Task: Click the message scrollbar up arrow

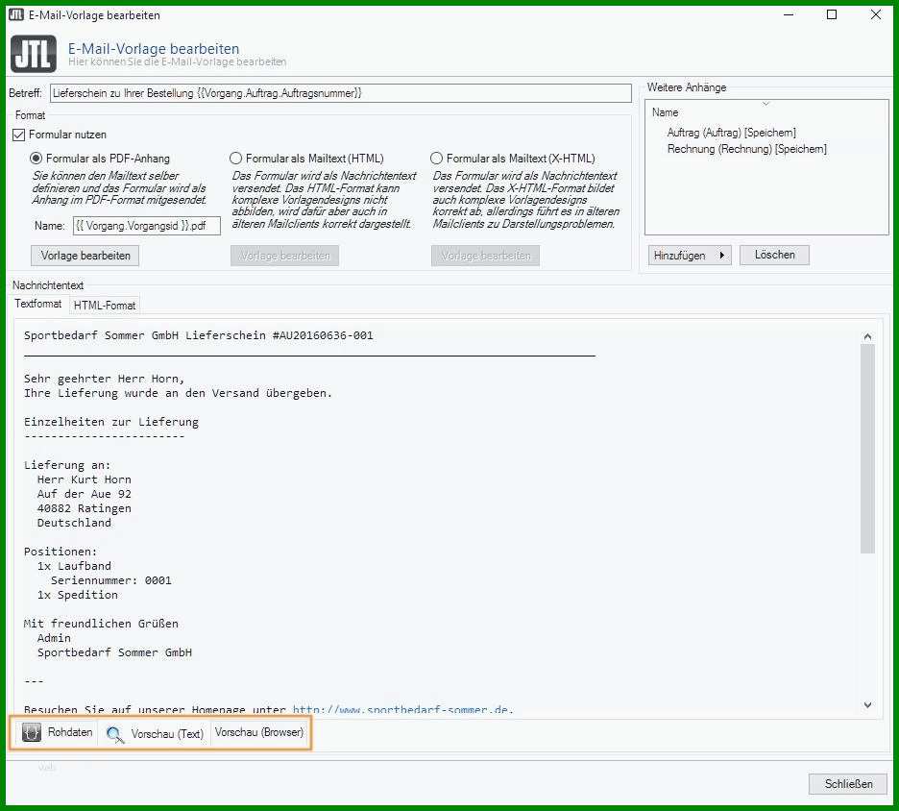Action: point(867,336)
